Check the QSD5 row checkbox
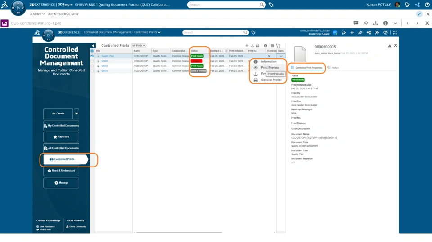 pos(92,61)
